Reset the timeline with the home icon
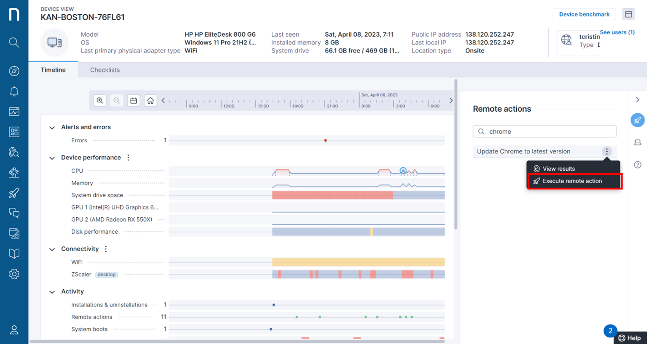Viewport: 647px width, 344px height. (x=150, y=100)
